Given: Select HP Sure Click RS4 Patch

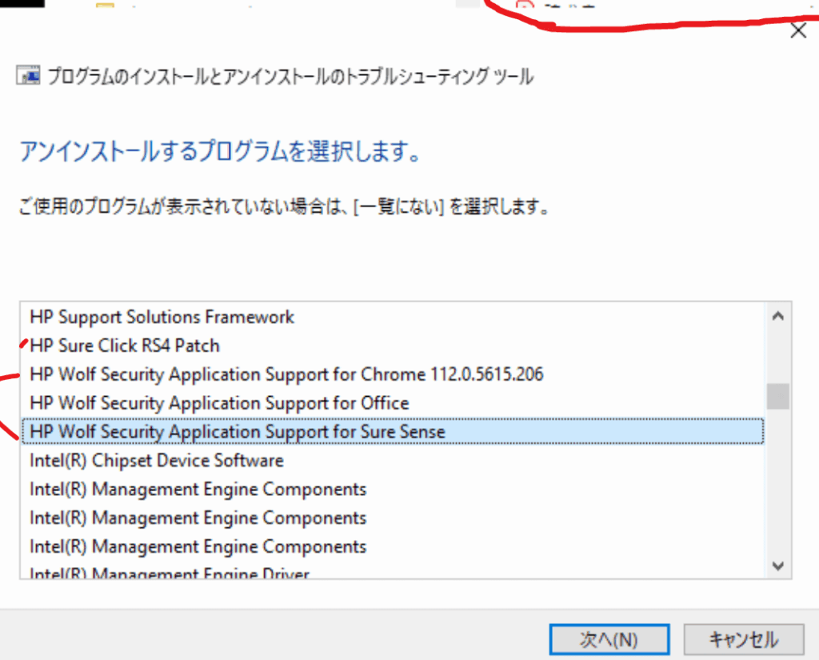Looking at the screenshot, I should pos(124,346).
